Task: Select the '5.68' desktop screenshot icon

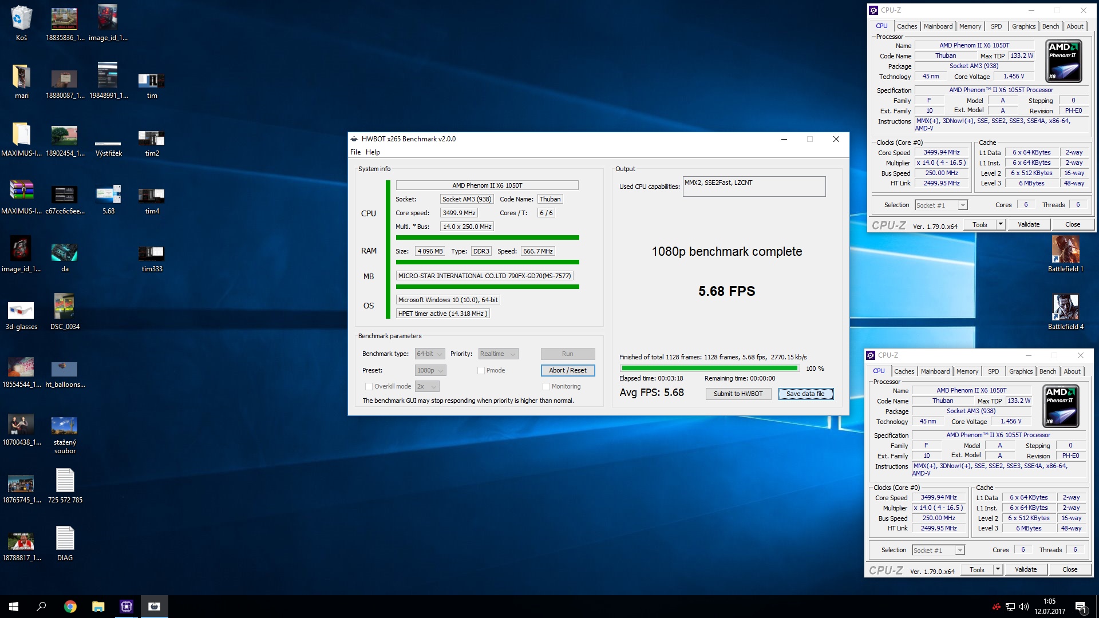Action: tap(108, 199)
